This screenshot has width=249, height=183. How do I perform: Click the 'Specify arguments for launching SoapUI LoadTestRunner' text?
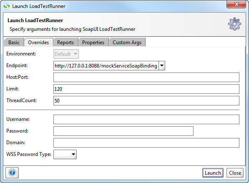73,29
